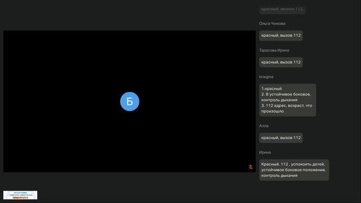
Task: Select Алла's message красный, вызов 112
Action: click(281, 138)
